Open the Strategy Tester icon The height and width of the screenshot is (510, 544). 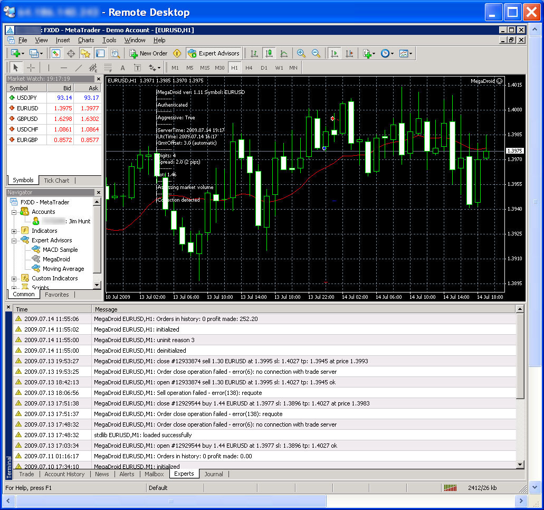click(115, 53)
